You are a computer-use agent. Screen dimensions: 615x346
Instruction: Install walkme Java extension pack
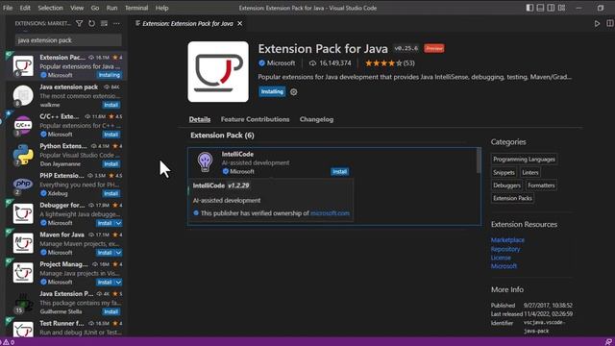point(111,105)
